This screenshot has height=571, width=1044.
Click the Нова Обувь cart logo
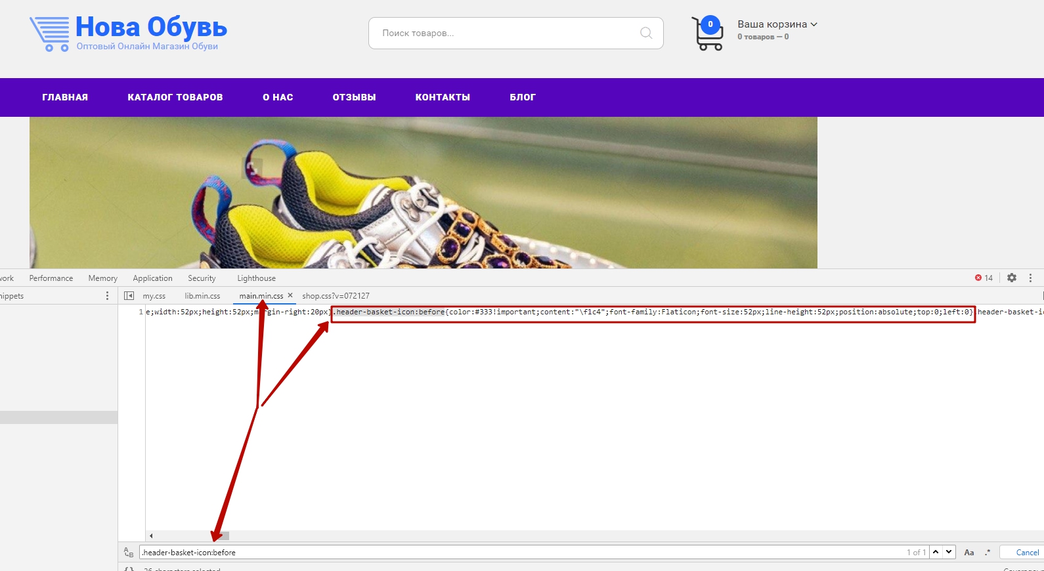coord(50,33)
